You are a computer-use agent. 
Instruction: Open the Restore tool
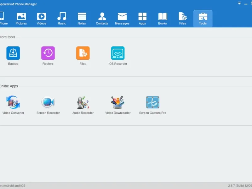(x=48, y=56)
